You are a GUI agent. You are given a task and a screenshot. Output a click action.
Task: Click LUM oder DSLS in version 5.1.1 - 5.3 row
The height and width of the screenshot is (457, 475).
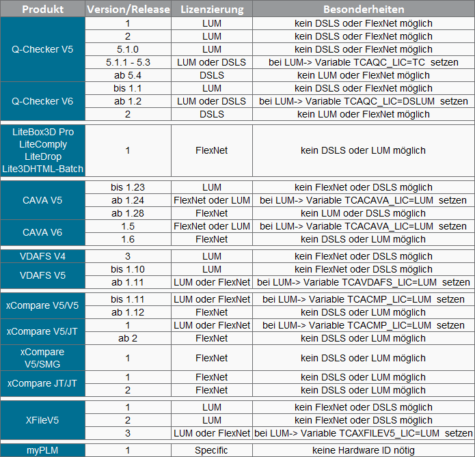coord(212,62)
